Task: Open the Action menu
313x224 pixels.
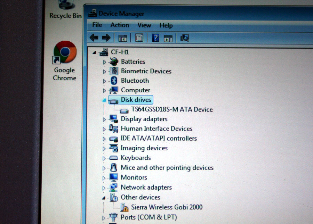Action: [x=120, y=25]
